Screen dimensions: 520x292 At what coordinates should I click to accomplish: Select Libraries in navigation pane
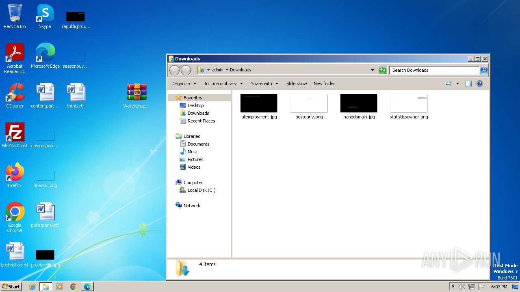point(192,136)
